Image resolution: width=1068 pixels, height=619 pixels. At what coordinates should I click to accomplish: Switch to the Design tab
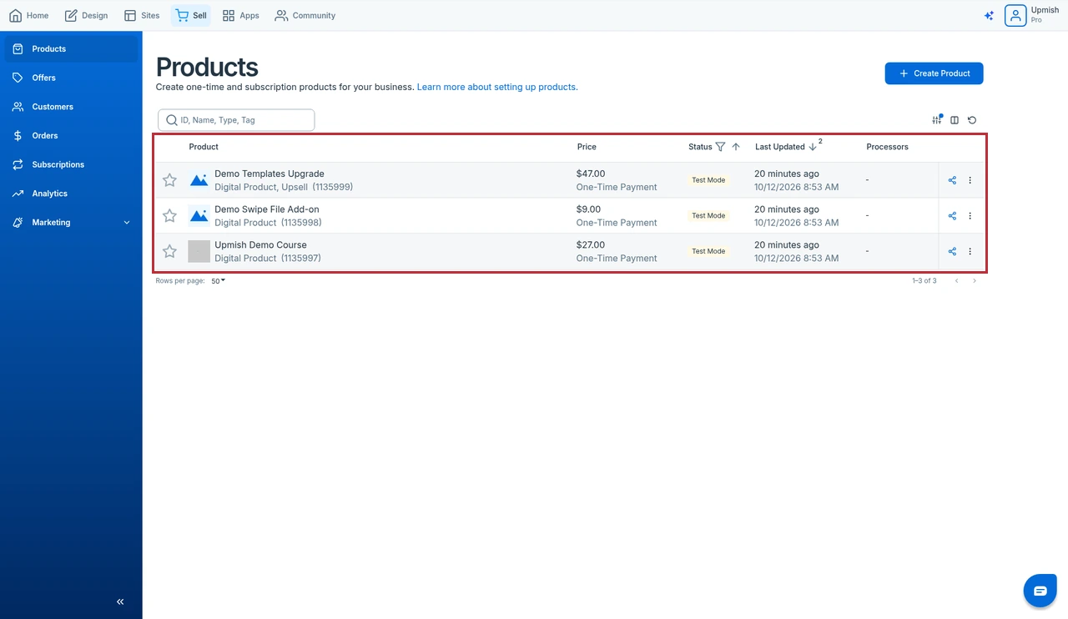tap(86, 15)
